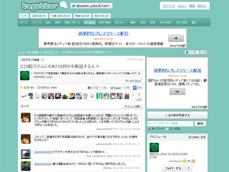
Task: Click the green kanji avatar in the fav list
Action: tap(99, 96)
